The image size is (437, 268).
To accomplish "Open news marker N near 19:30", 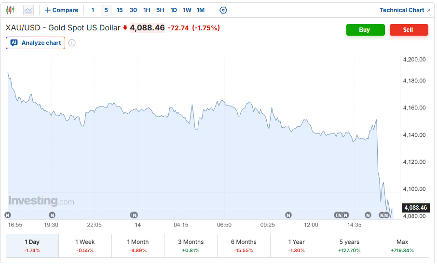I will pyautogui.click(x=52, y=215).
